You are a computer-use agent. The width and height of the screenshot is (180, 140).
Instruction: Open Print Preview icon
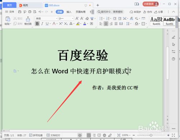pyautogui.click(x=35, y=12)
